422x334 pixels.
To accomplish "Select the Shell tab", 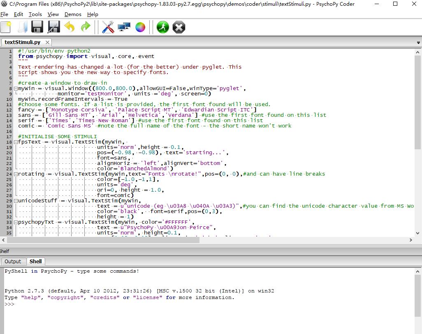I will [x=35, y=261].
